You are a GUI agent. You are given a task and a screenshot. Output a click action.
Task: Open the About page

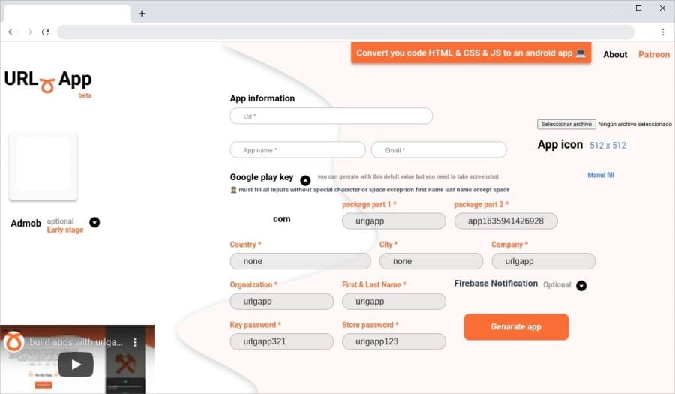click(x=615, y=54)
